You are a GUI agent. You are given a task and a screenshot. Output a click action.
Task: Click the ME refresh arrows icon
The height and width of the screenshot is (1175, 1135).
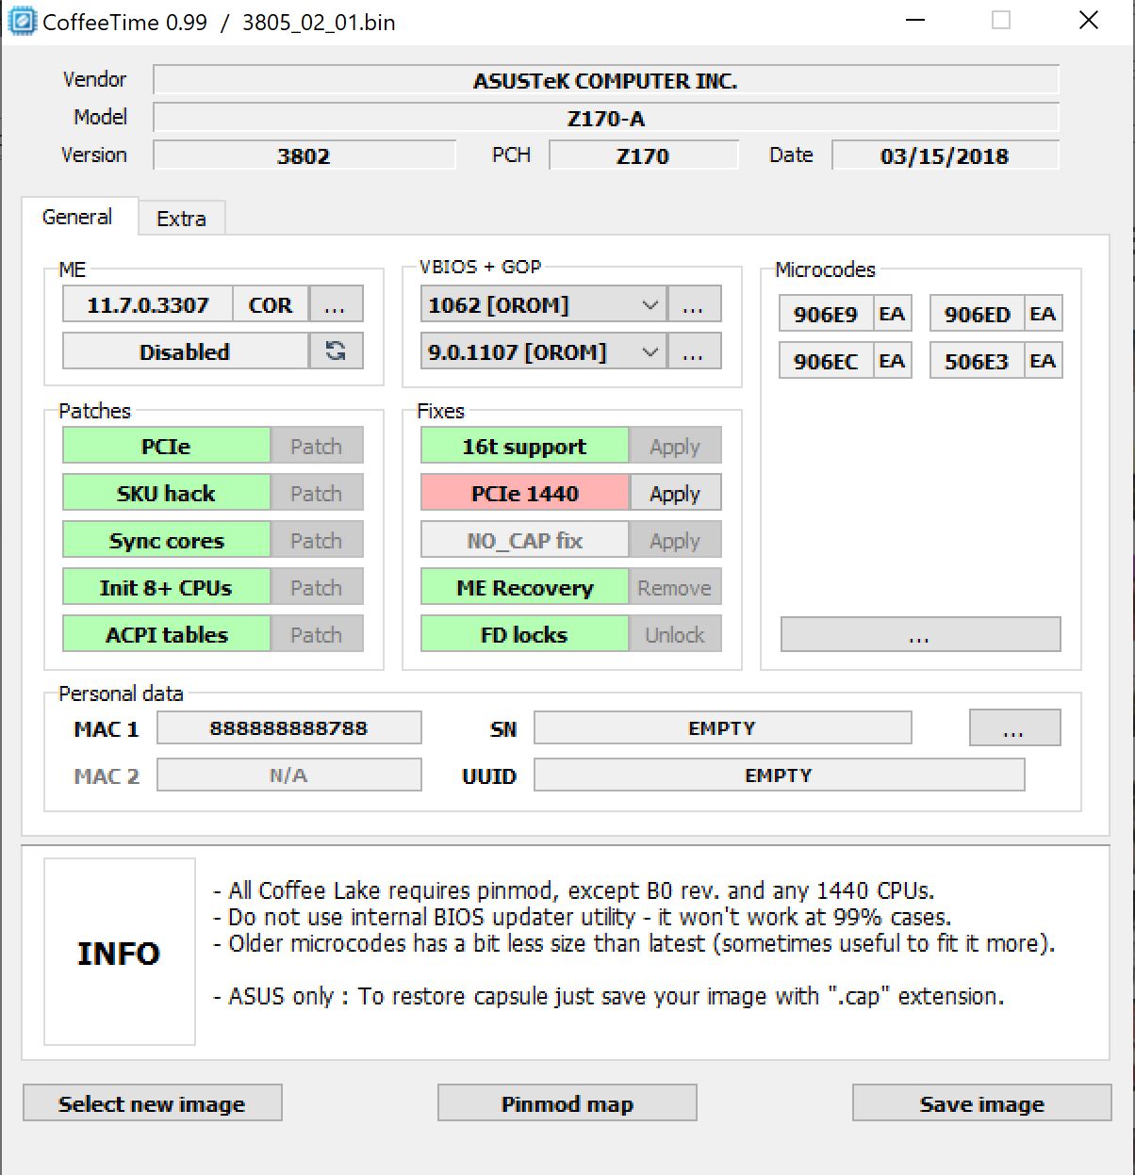click(x=336, y=351)
